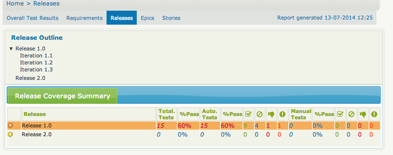Click the yellow status circle for Release 2.0
Viewport: 393px width, 155px height.
(x=10, y=134)
